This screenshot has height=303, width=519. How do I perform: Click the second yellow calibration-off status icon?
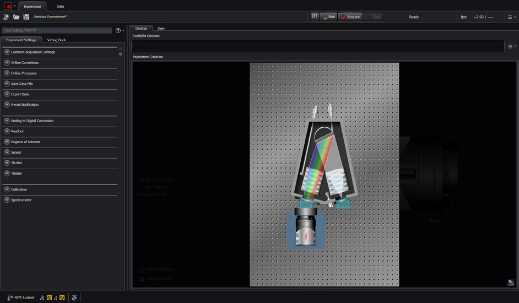tap(62, 297)
